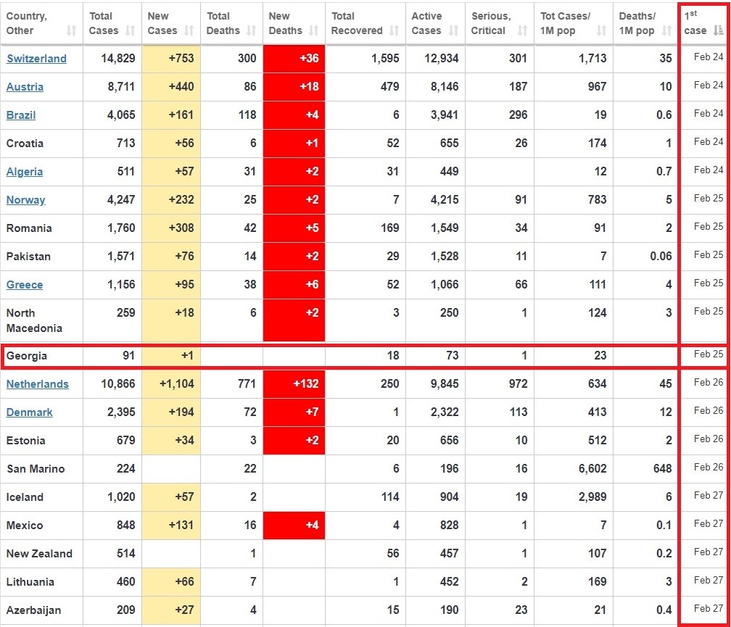Click Romania total recovered 169

click(389, 228)
